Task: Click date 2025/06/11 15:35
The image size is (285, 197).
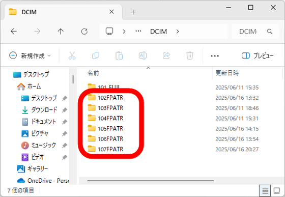Action: [x=237, y=88]
